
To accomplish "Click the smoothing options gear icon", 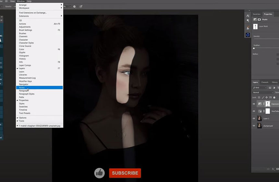I will pos(74,6).
